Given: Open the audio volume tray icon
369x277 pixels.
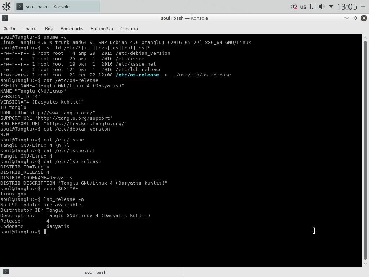Looking at the screenshot, I should point(321,6).
